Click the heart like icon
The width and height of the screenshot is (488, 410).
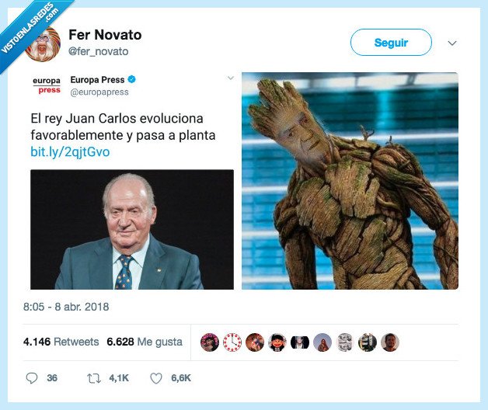[156, 378]
